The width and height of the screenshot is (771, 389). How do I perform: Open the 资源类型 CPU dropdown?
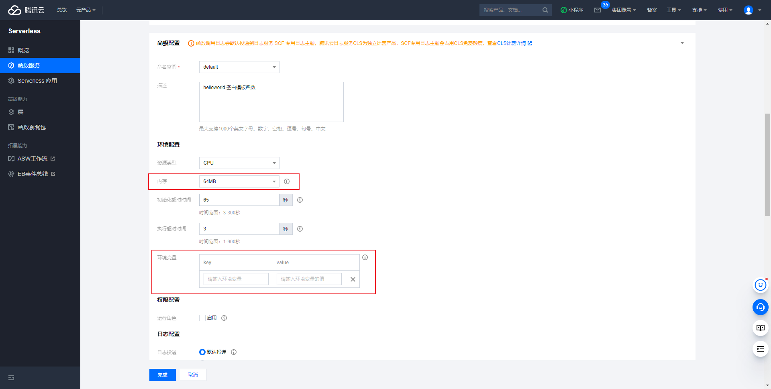tap(239, 163)
